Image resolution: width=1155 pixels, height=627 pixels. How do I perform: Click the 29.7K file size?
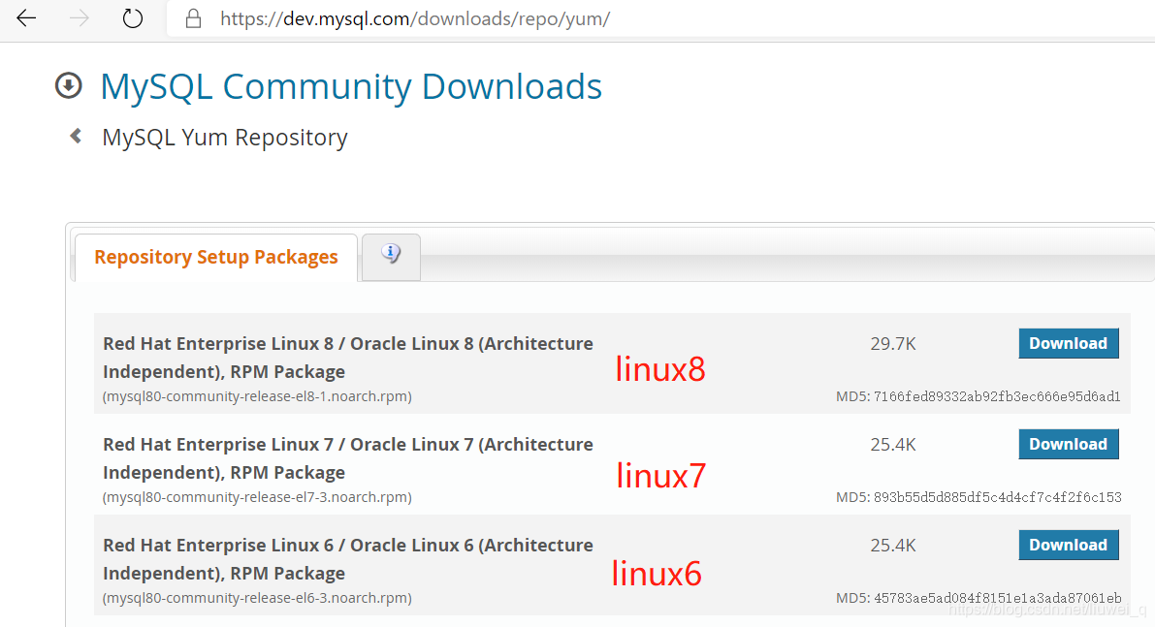[x=893, y=344]
